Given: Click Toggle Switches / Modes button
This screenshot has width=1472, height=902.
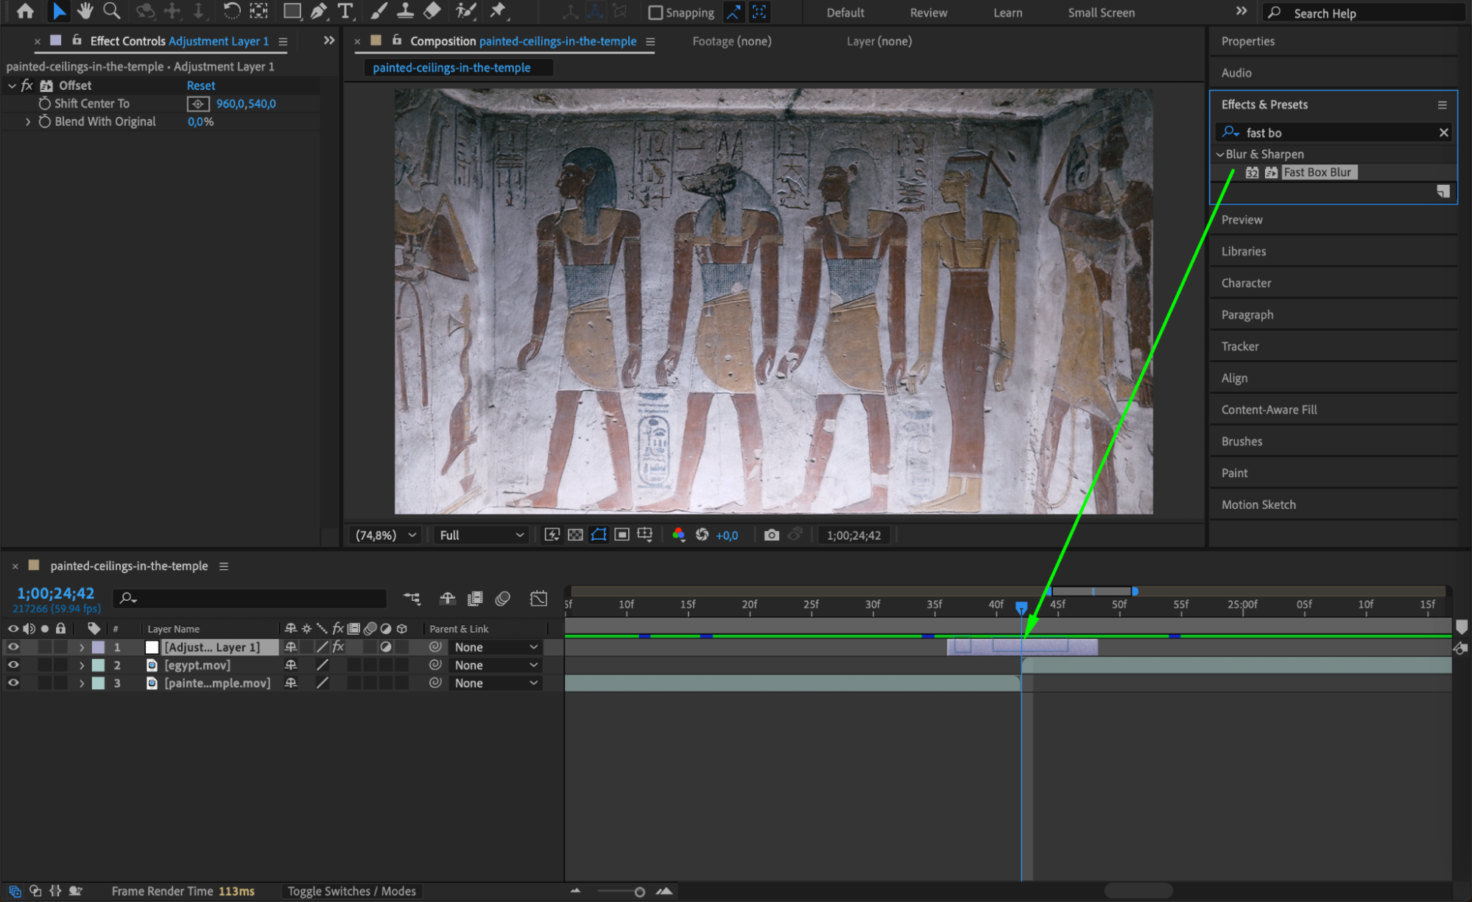Looking at the screenshot, I should point(351,891).
